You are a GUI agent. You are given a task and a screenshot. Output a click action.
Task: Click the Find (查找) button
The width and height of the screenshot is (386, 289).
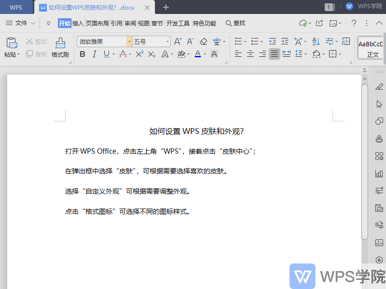[235, 23]
